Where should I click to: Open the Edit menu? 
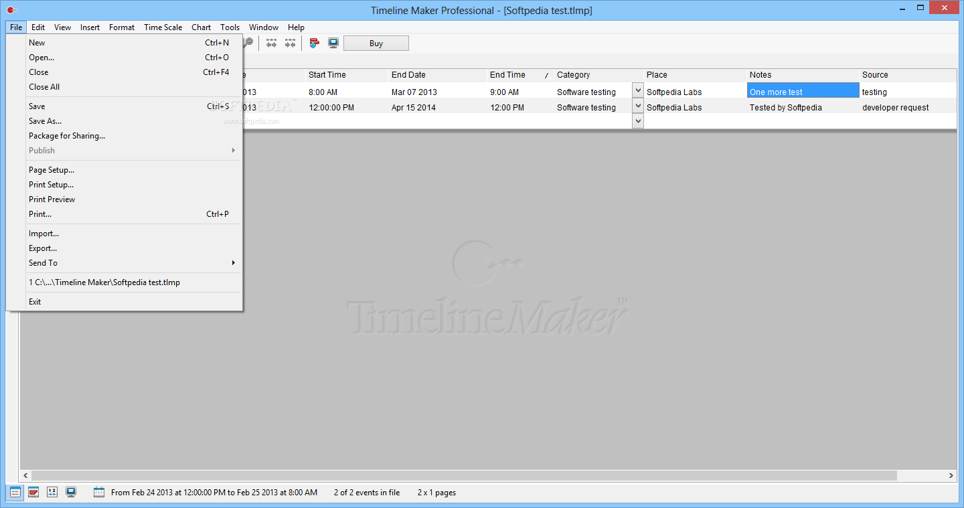pyautogui.click(x=38, y=27)
